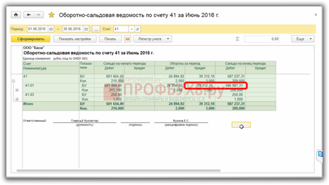Click the sum value field showing 0,00

[x=262, y=39]
